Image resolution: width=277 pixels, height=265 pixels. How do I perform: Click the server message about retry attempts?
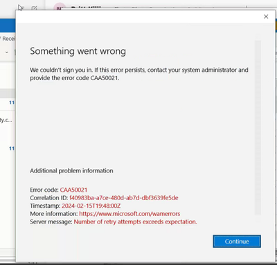coord(135,222)
